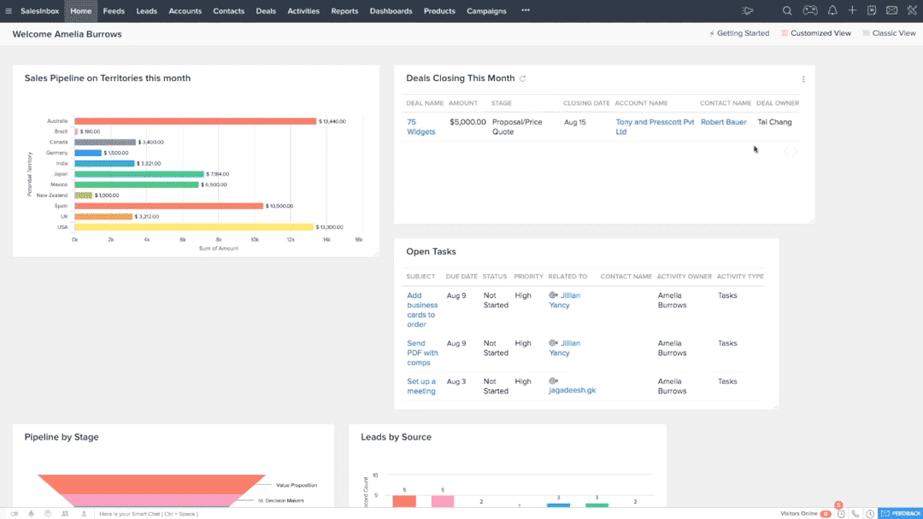Screen dimensions: 923x519
Task: Open the Reports tab
Action: [344, 10]
